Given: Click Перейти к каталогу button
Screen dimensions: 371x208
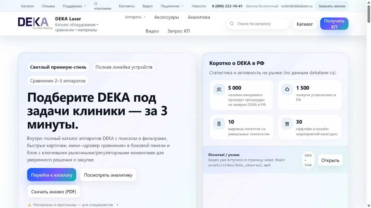Looking at the screenshot, I should pyautogui.click(x=52, y=175).
